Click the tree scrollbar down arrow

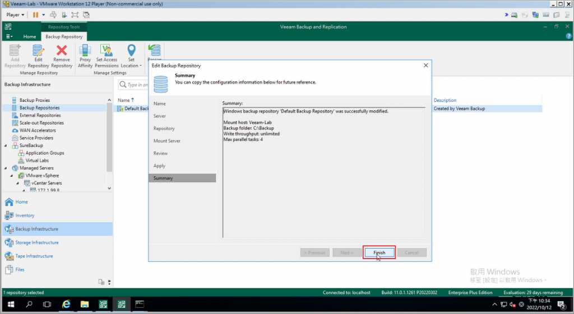click(x=109, y=188)
